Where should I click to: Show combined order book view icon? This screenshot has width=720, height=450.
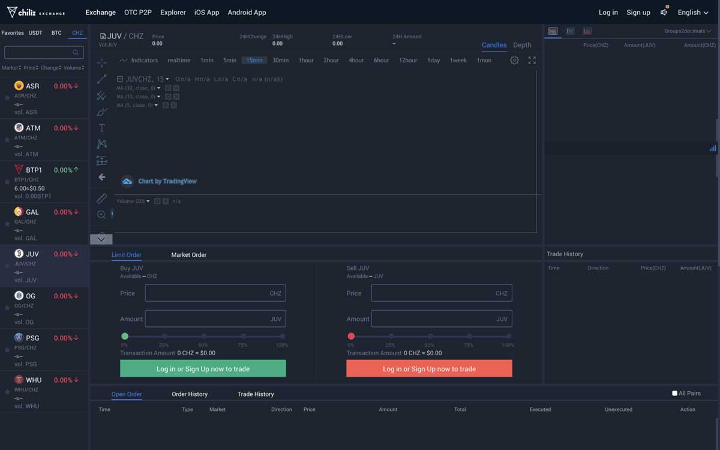click(x=553, y=31)
